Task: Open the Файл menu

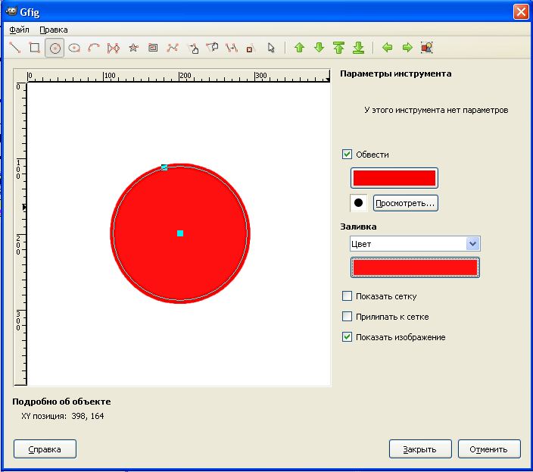Action: click(x=20, y=30)
